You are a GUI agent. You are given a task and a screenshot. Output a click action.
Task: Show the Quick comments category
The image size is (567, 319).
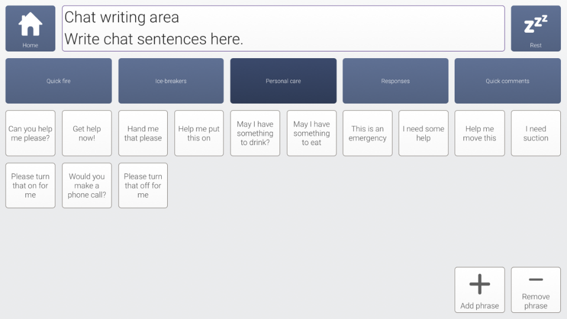point(508,81)
